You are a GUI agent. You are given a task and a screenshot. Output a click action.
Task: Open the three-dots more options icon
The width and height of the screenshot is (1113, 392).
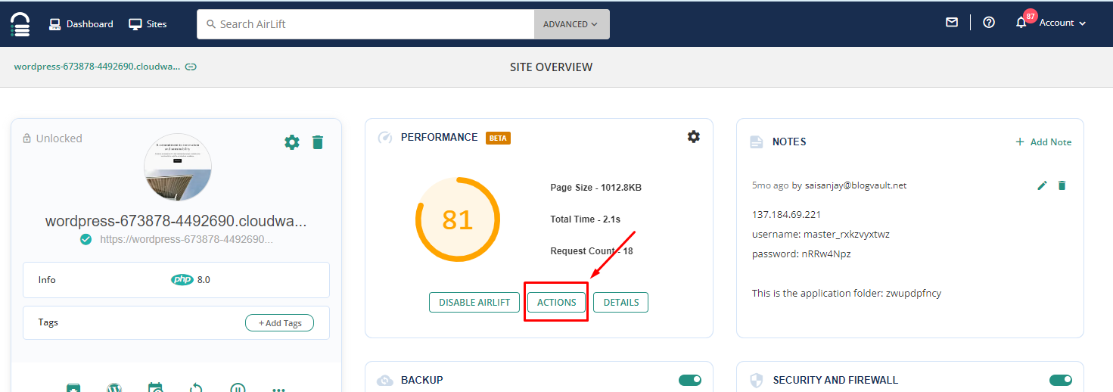point(278,389)
